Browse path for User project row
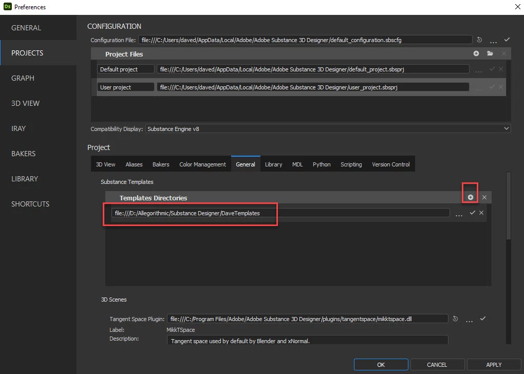 click(479, 89)
